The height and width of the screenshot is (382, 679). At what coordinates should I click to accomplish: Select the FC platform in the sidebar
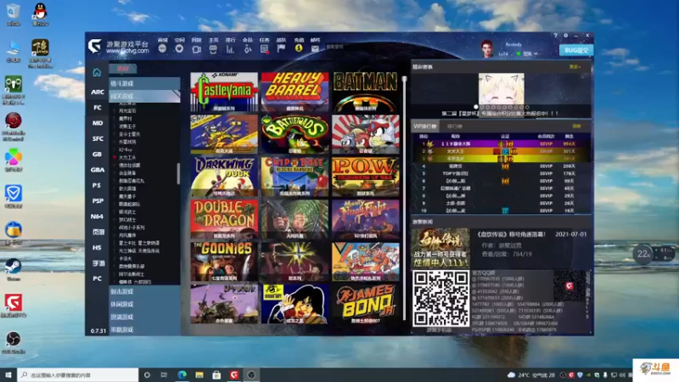pos(98,108)
